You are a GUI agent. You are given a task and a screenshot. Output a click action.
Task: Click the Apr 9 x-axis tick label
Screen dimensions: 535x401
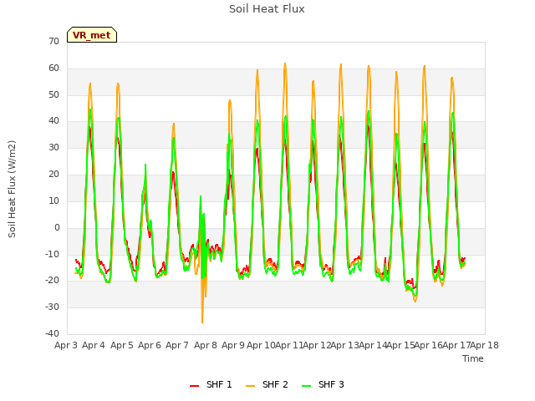coord(233,345)
